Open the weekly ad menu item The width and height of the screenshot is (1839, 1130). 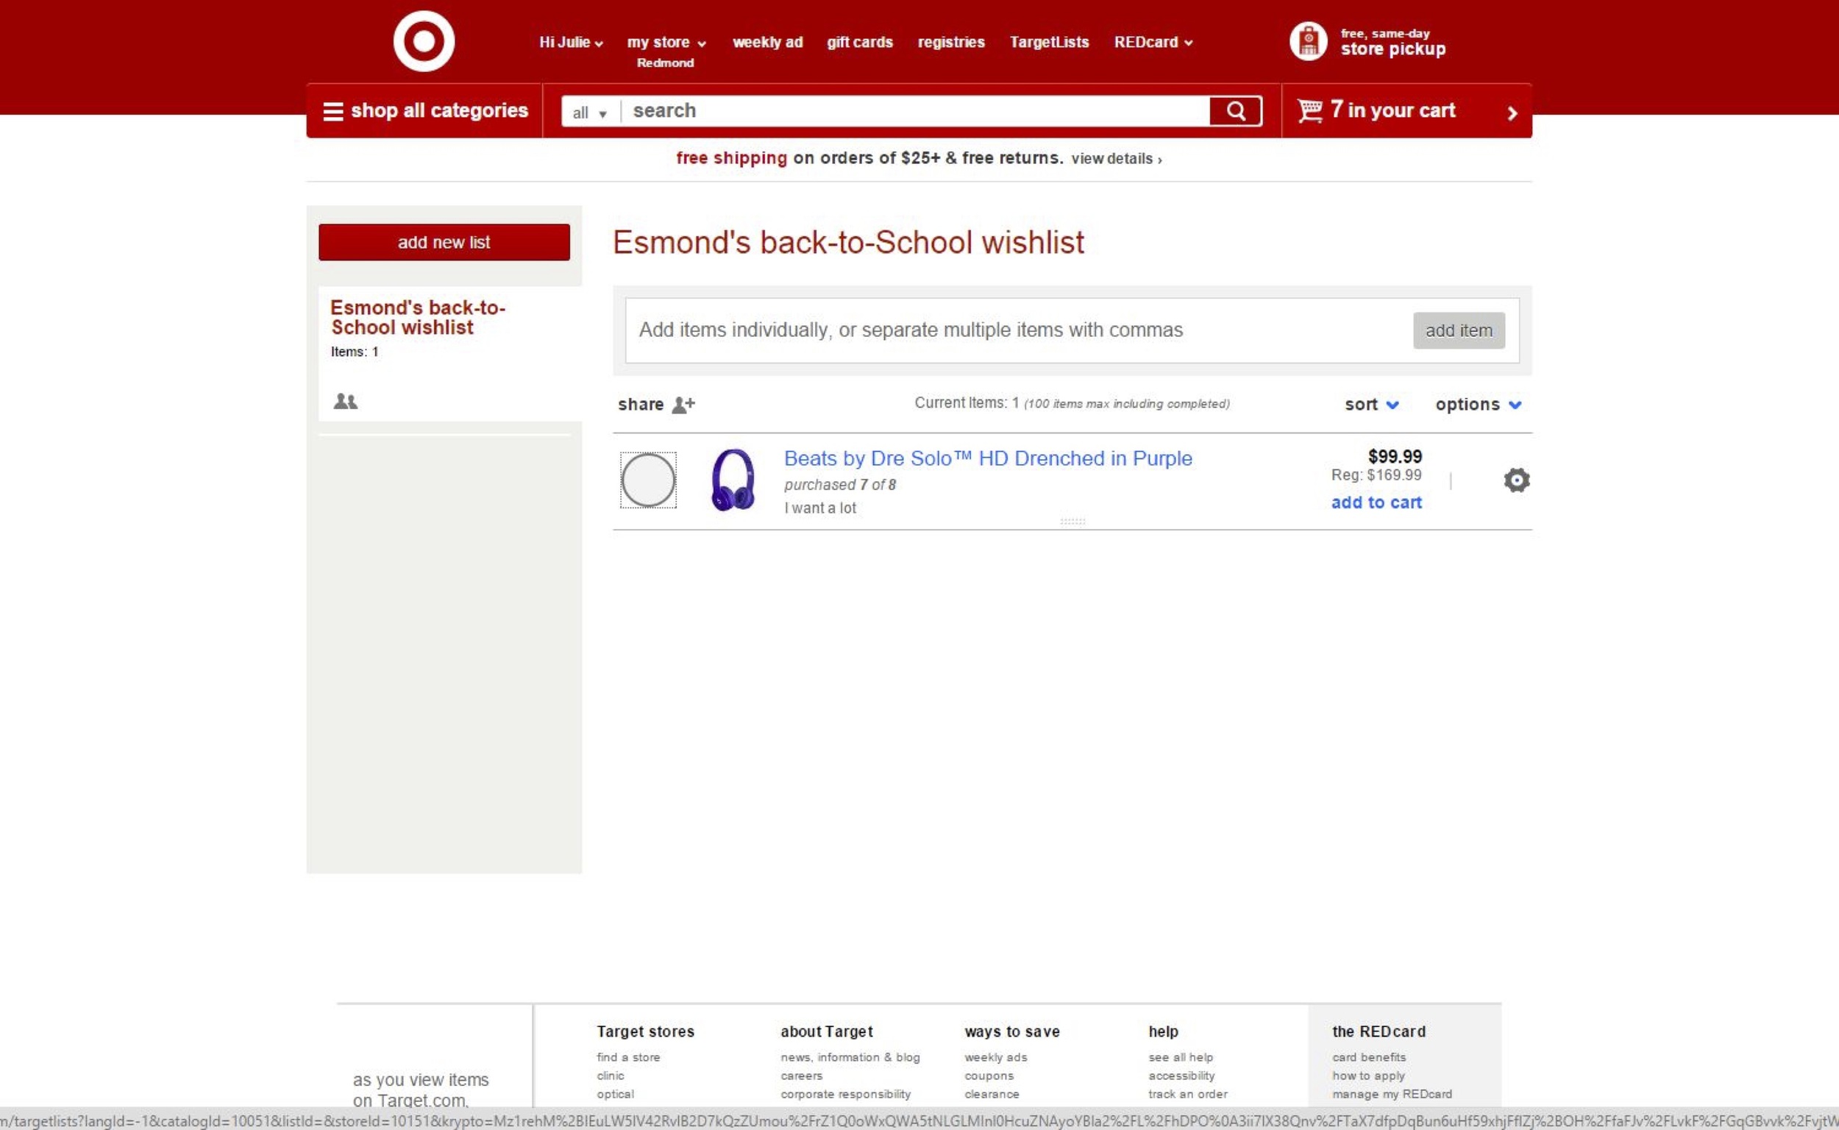click(767, 43)
